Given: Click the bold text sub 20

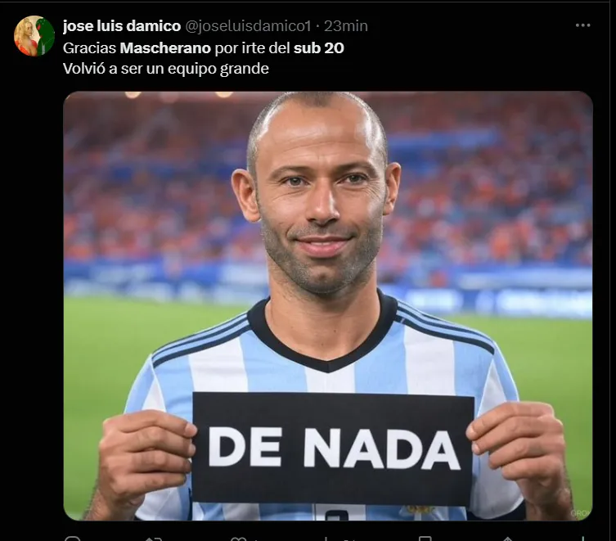Looking at the screenshot, I should tap(318, 48).
